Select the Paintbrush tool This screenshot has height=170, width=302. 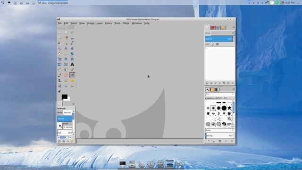tap(60, 75)
